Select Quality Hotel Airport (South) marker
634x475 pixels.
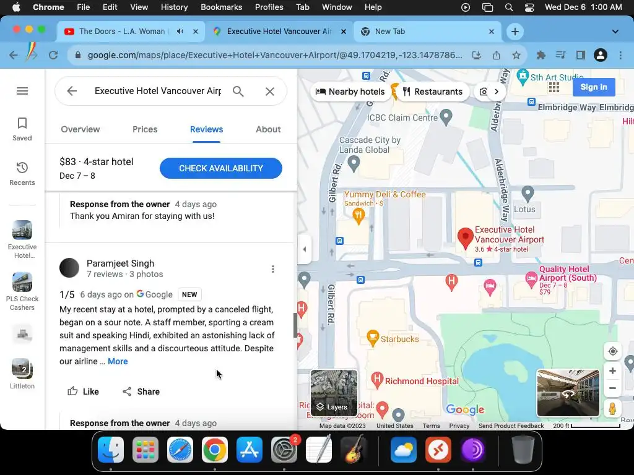click(531, 279)
